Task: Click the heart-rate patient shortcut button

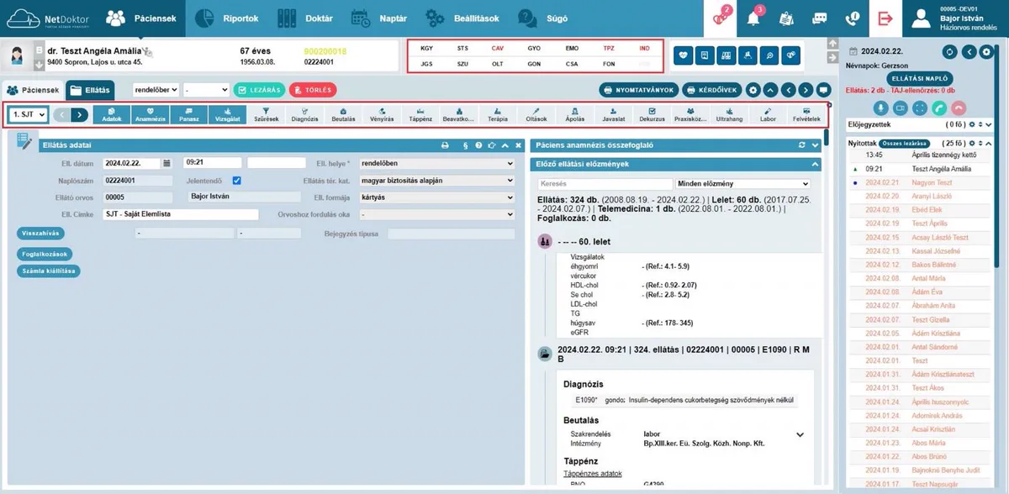Action: (683, 55)
